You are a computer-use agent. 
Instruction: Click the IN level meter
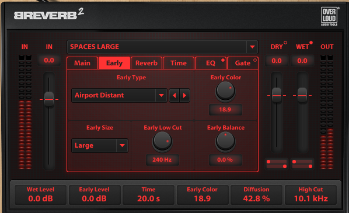(25, 112)
